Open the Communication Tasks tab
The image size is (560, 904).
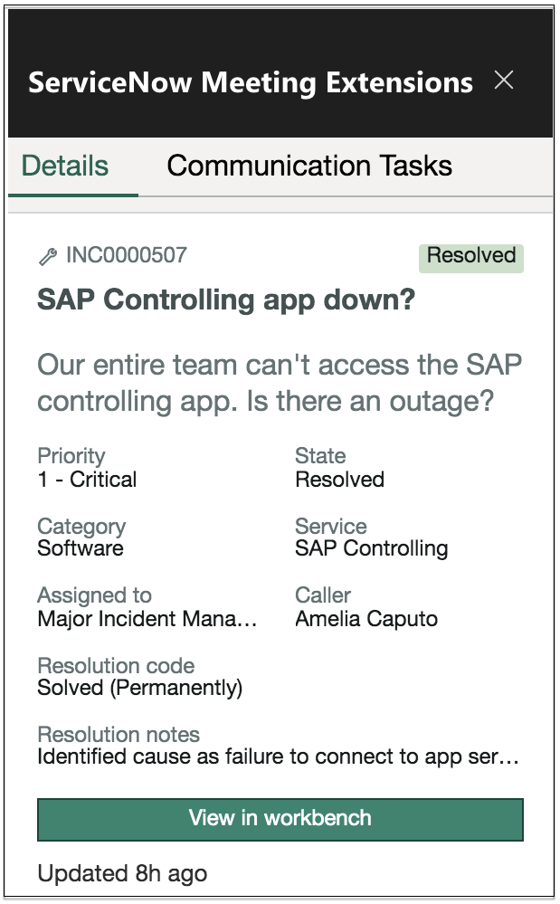click(x=309, y=166)
